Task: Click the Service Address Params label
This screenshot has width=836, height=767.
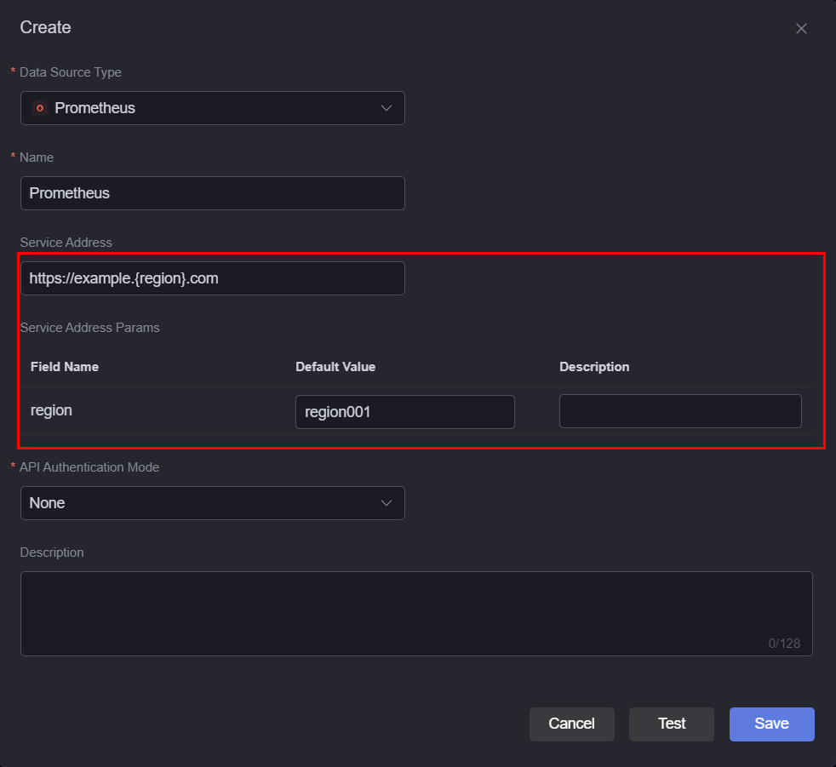Action: pyautogui.click(x=89, y=327)
